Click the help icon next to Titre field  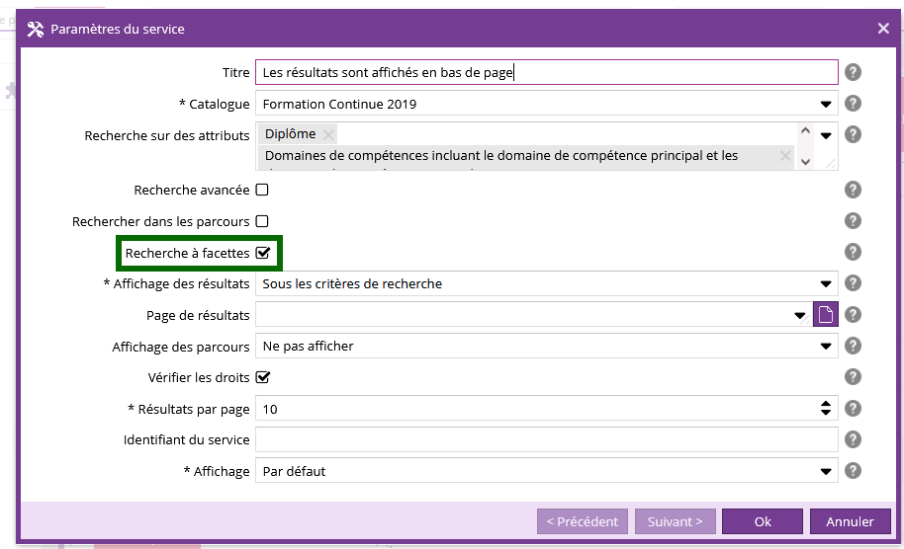pyautogui.click(x=853, y=72)
